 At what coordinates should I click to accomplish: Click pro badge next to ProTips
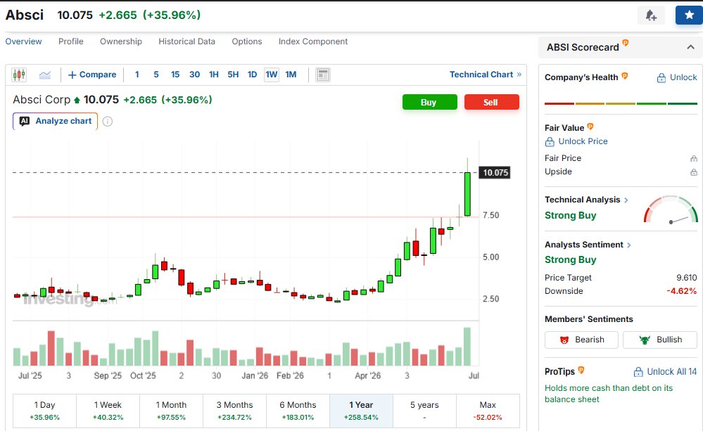coord(581,370)
